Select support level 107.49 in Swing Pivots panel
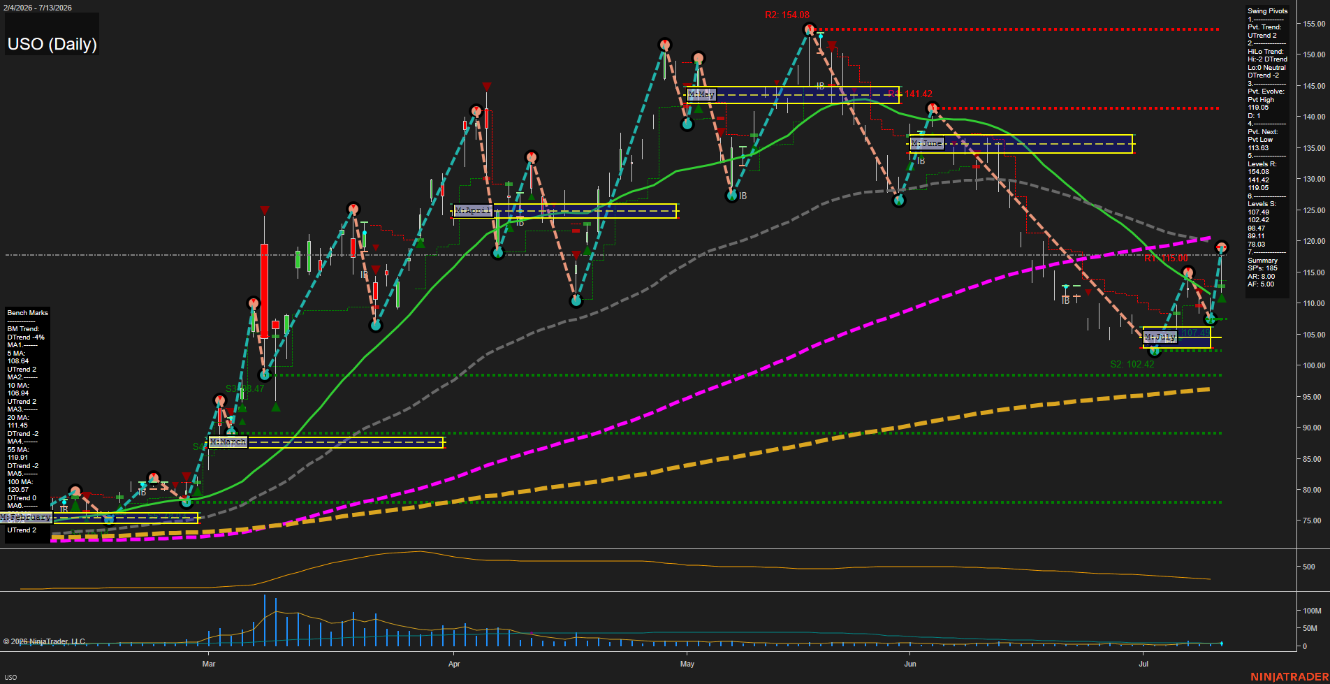The height and width of the screenshot is (684, 1330). (1258, 212)
